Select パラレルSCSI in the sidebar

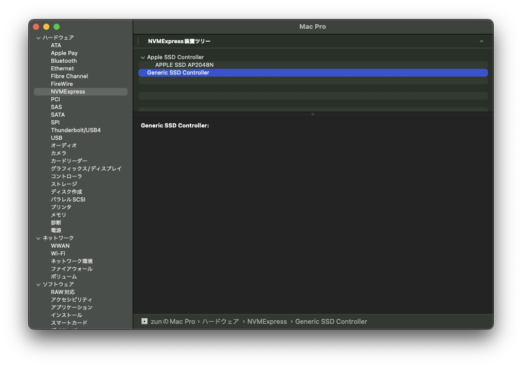coord(68,199)
